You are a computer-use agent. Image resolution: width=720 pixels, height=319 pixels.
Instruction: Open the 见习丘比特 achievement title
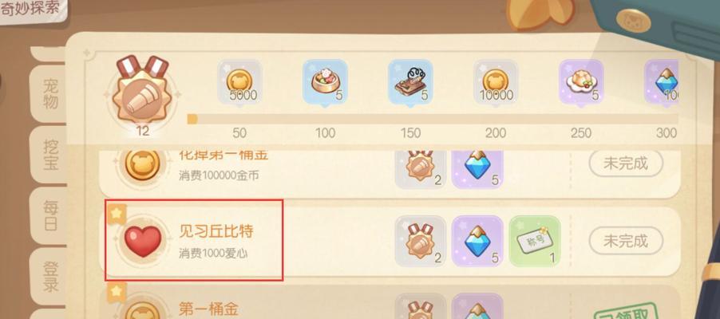point(216,232)
